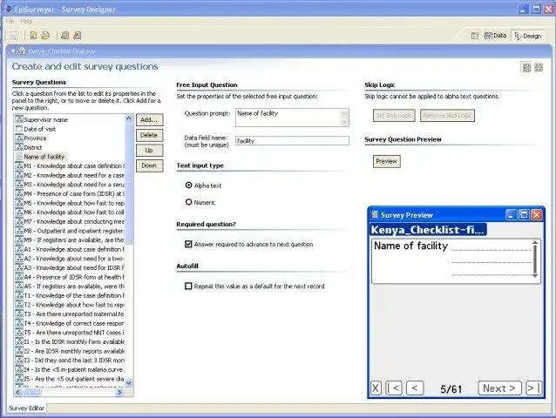The height and width of the screenshot is (418, 556).
Task: Click the Question prompt field down arrow
Action: pyautogui.click(x=344, y=122)
